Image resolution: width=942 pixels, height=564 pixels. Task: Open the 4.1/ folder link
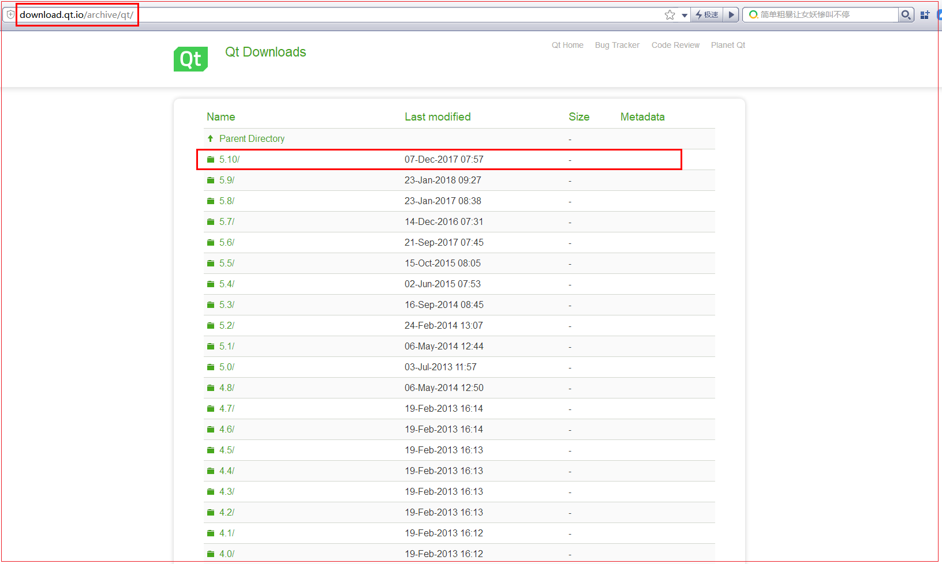click(x=227, y=533)
